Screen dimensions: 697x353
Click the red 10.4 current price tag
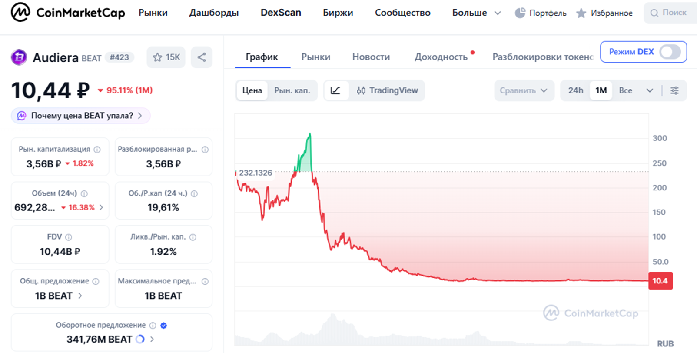tap(660, 281)
